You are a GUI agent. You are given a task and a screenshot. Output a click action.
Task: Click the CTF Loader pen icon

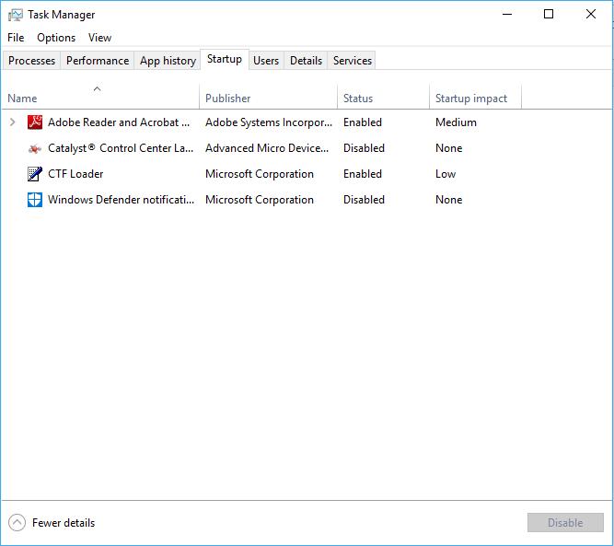35,174
